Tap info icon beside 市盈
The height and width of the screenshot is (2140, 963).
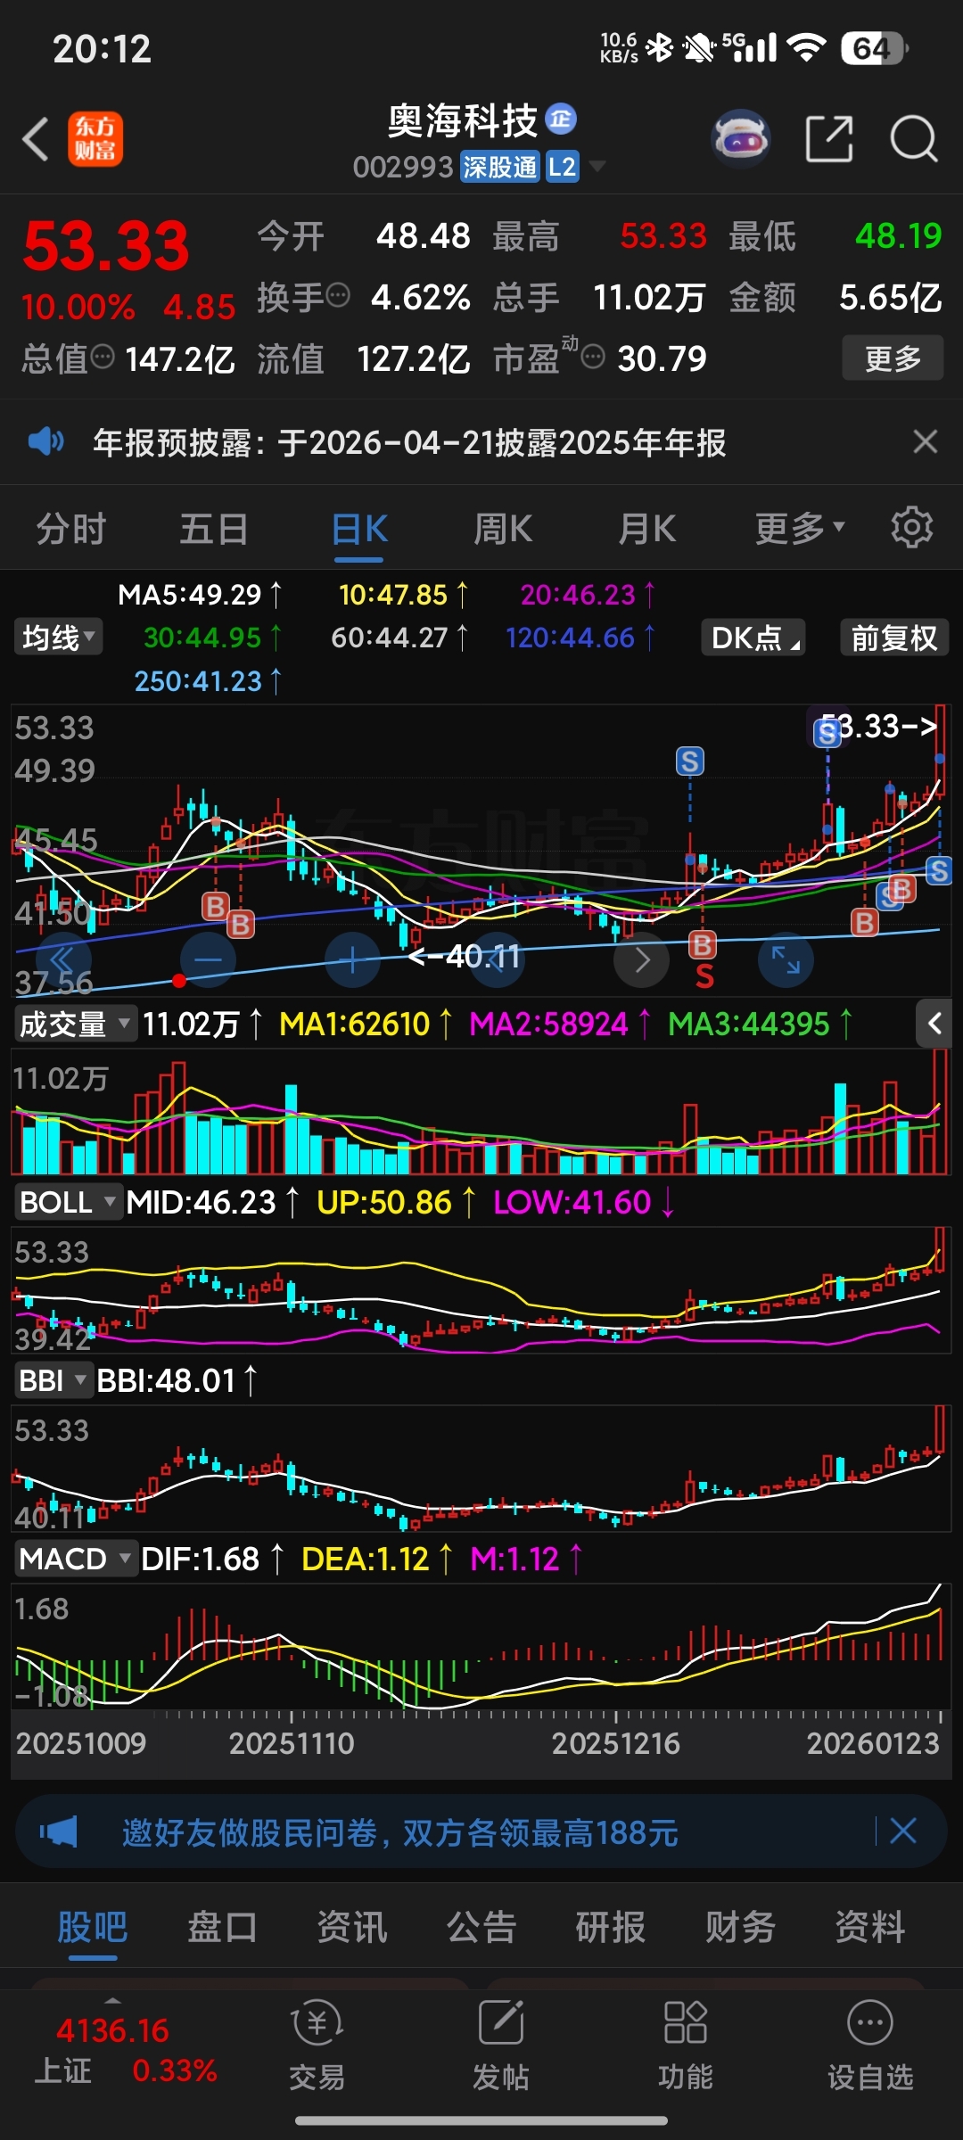point(593,357)
